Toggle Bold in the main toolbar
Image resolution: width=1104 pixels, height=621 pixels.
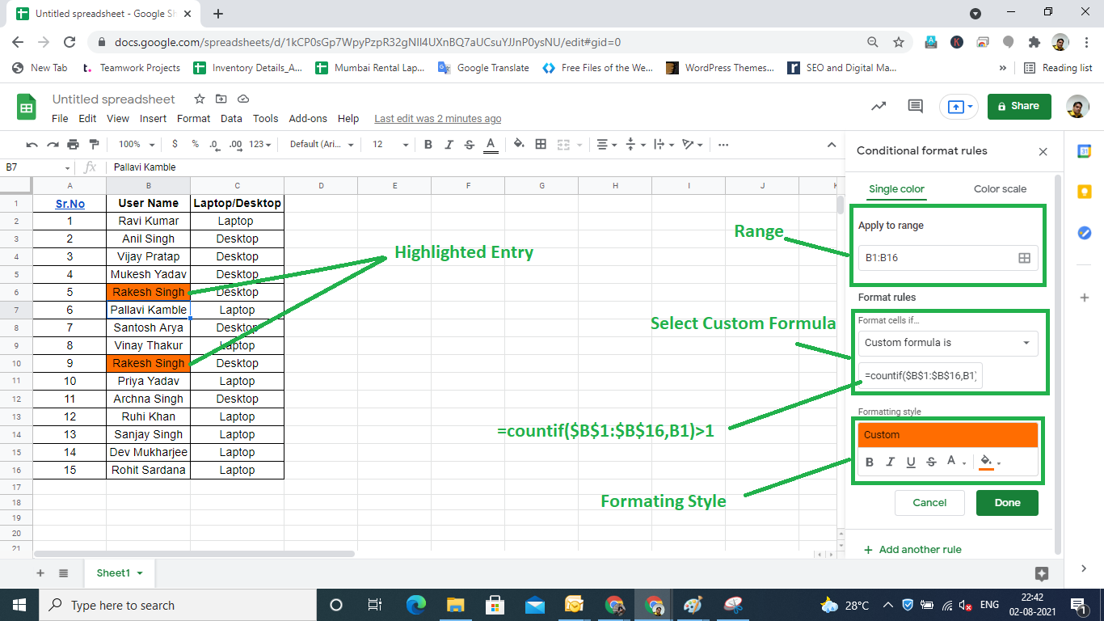[428, 145]
